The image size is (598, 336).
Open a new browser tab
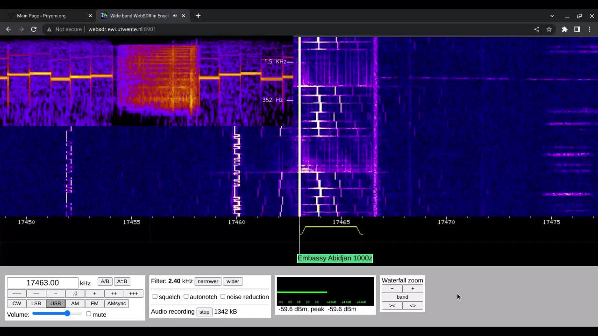pos(198,15)
